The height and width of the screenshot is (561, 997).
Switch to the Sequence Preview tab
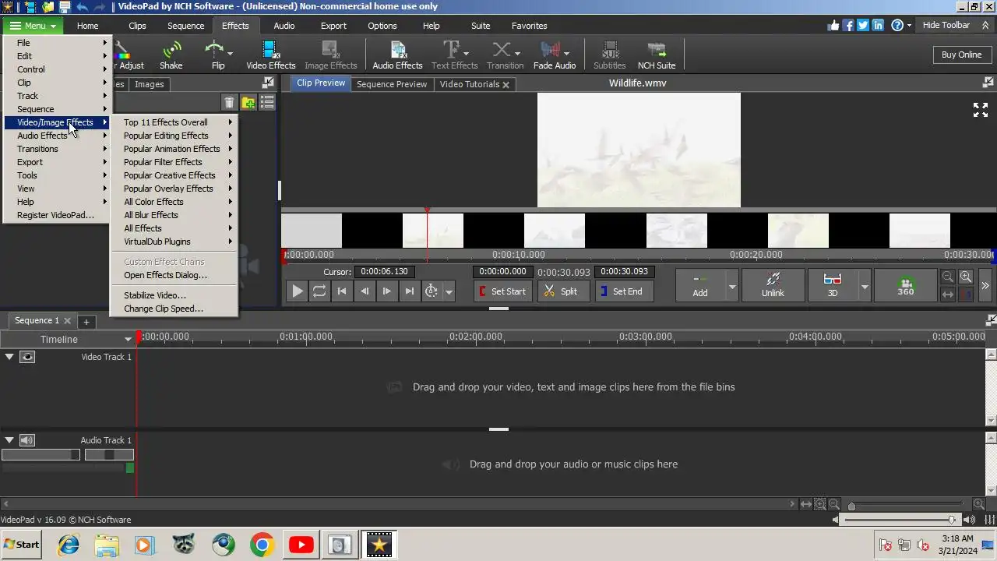pyautogui.click(x=392, y=84)
